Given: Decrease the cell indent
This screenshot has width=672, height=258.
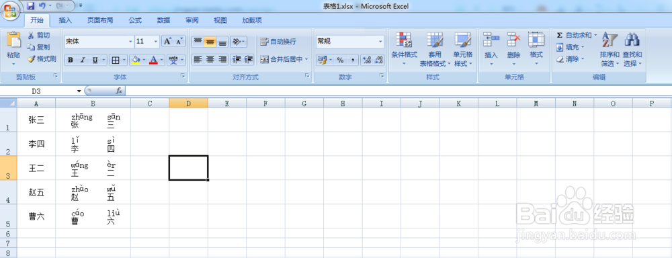Looking at the screenshot, I should [x=236, y=60].
